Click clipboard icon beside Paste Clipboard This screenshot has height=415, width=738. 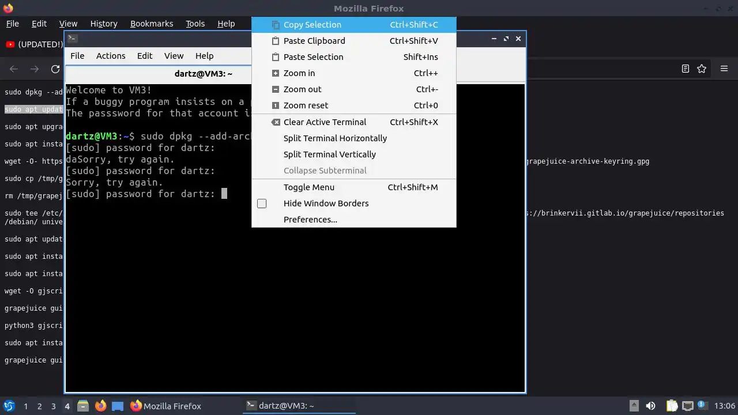click(x=276, y=41)
